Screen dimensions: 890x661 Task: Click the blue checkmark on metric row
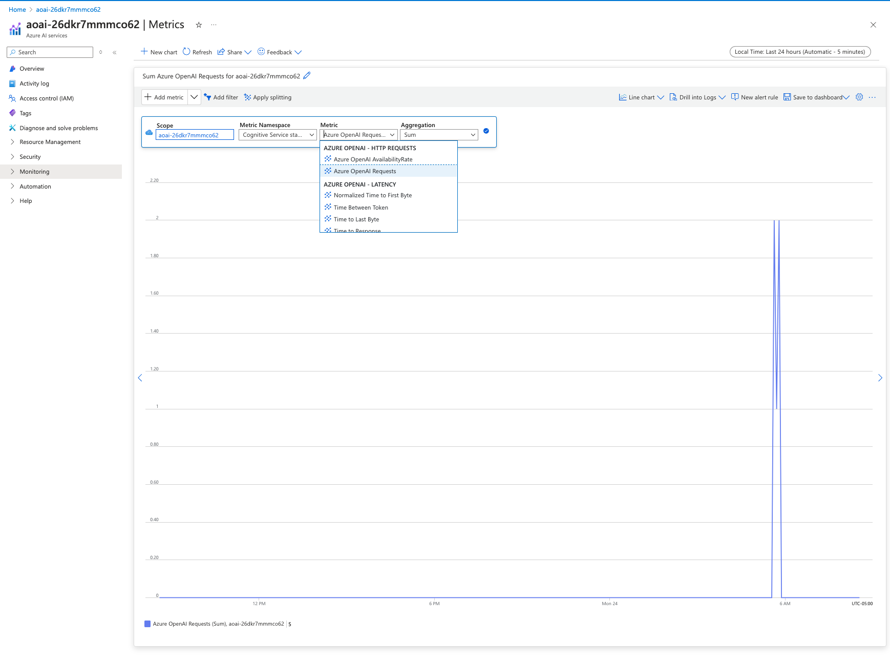pyautogui.click(x=486, y=131)
